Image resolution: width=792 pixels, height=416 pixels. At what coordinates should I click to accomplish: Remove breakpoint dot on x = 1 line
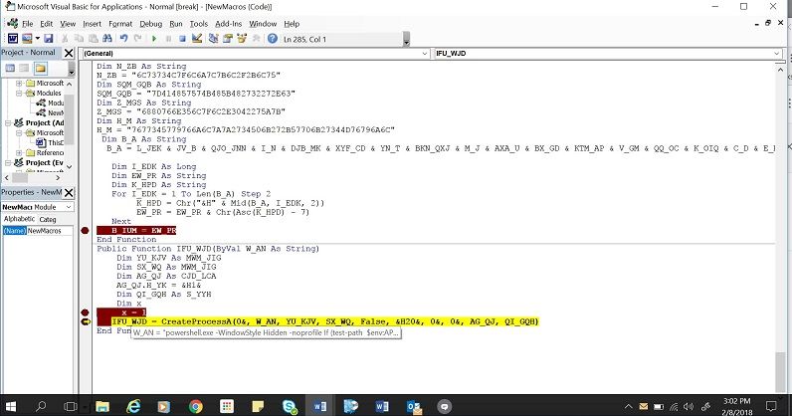click(85, 312)
